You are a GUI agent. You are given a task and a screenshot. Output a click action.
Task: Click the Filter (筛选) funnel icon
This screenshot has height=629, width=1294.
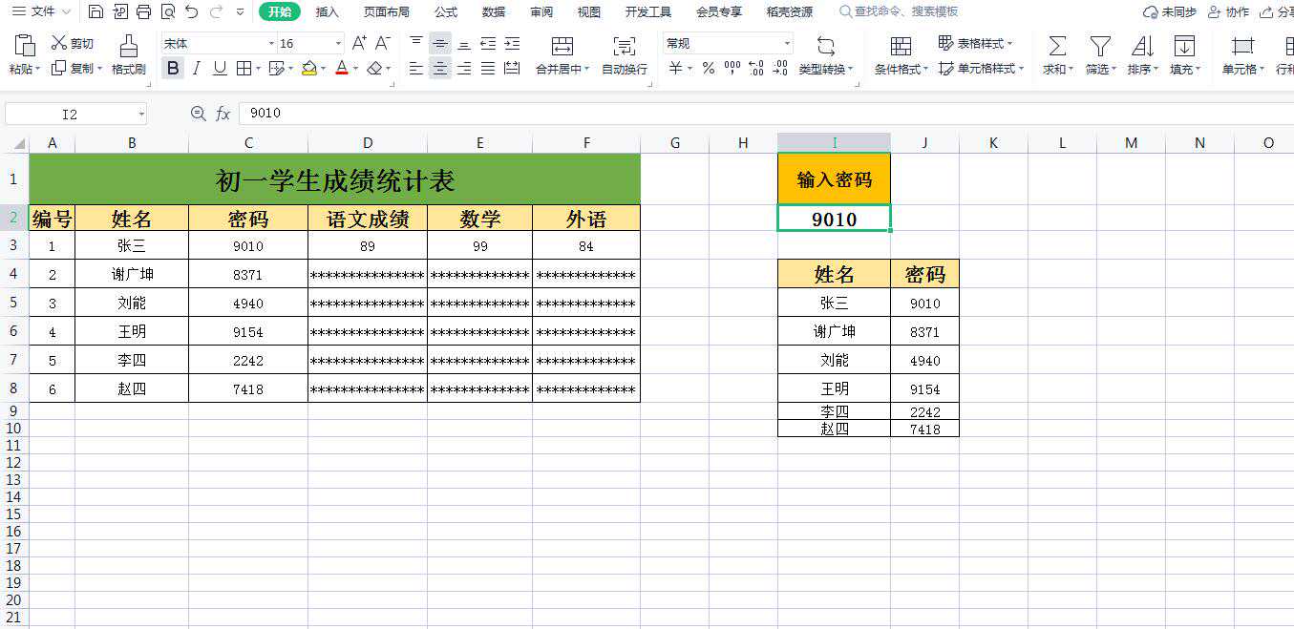pyautogui.click(x=1100, y=46)
